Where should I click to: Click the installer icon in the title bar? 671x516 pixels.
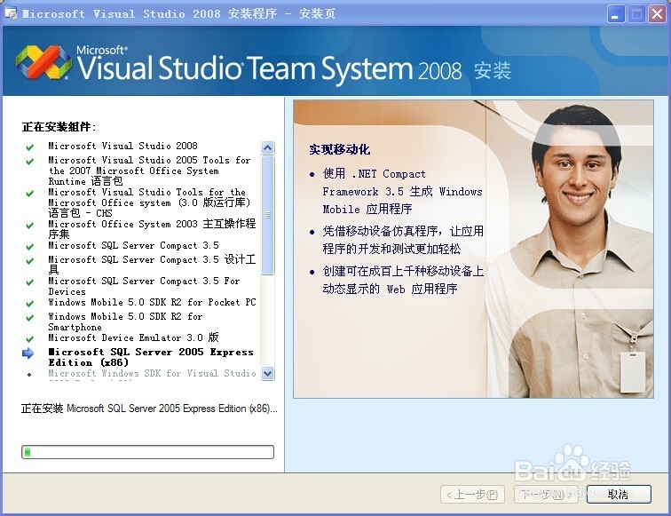pyautogui.click(x=11, y=13)
